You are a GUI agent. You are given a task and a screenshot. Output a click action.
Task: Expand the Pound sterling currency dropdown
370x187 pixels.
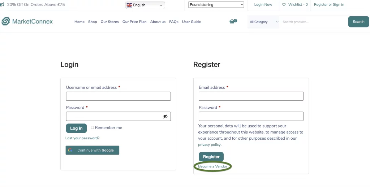click(216, 5)
